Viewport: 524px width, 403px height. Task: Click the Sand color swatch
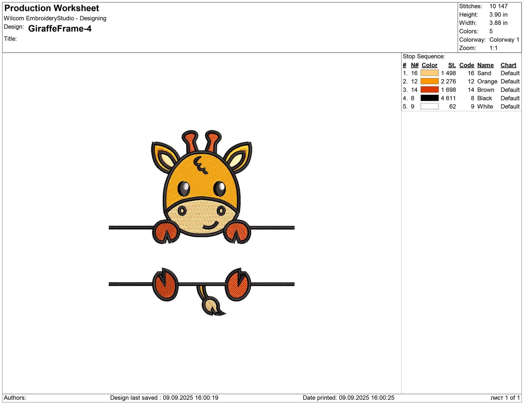(x=429, y=73)
